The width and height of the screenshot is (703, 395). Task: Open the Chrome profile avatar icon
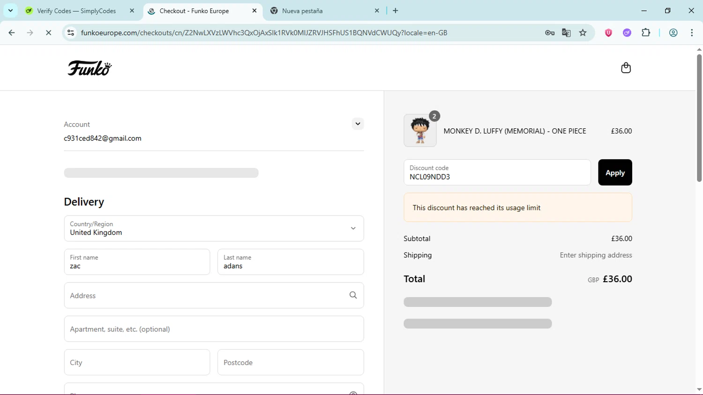coord(673,33)
